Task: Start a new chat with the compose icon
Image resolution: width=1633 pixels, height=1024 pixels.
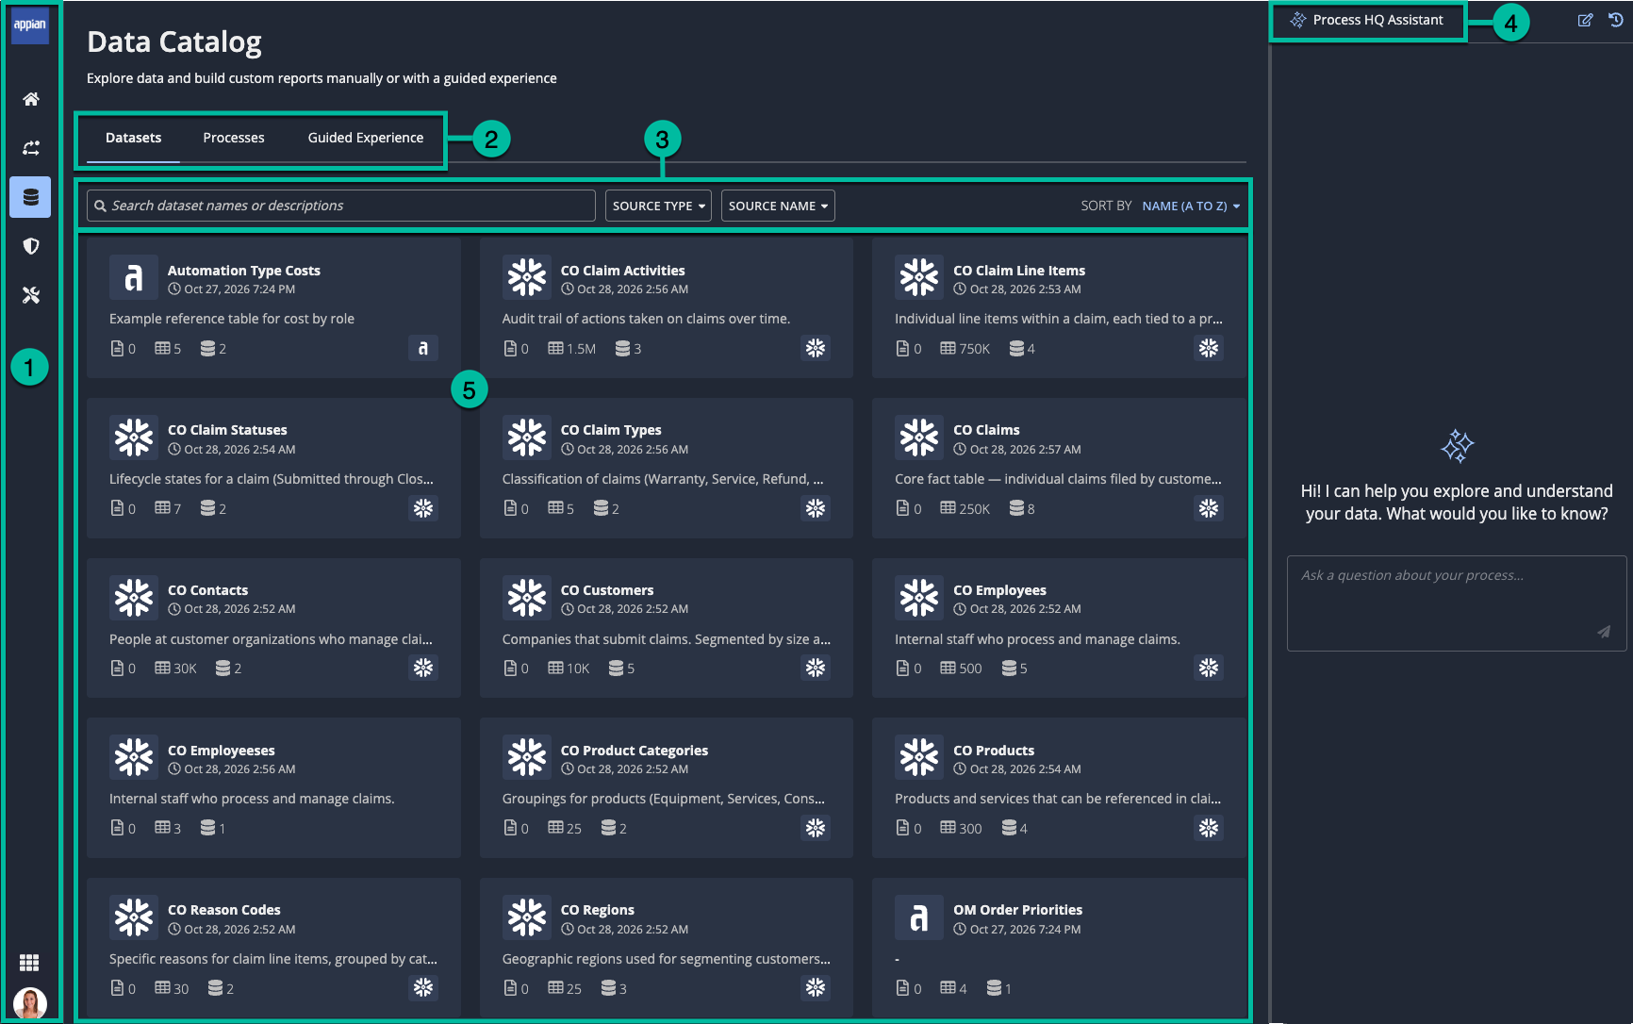Action: (1586, 20)
